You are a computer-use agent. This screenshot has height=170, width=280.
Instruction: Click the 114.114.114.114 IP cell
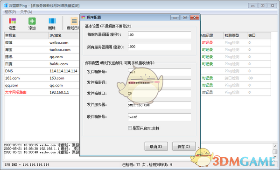coord(63,71)
